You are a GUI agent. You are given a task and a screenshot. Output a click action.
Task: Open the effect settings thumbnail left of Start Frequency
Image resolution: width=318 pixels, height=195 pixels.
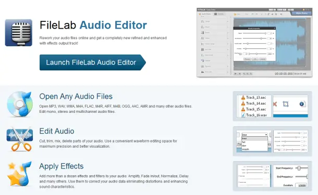point(253,176)
